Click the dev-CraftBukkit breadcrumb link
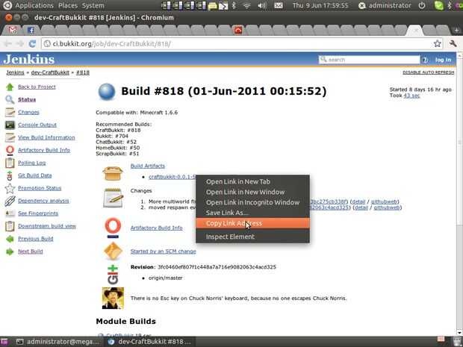463x347 pixels. point(50,72)
